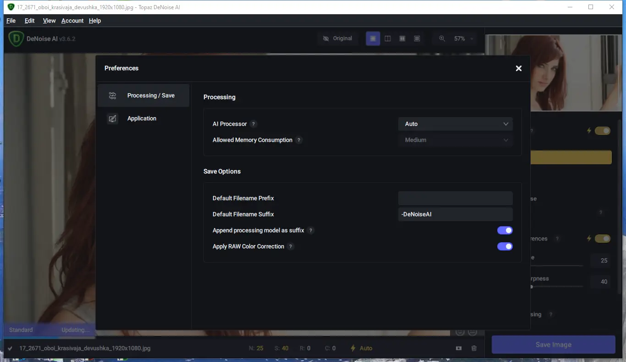Click the sharpness slider handle
The height and width of the screenshot is (362, 626).
[x=532, y=287]
